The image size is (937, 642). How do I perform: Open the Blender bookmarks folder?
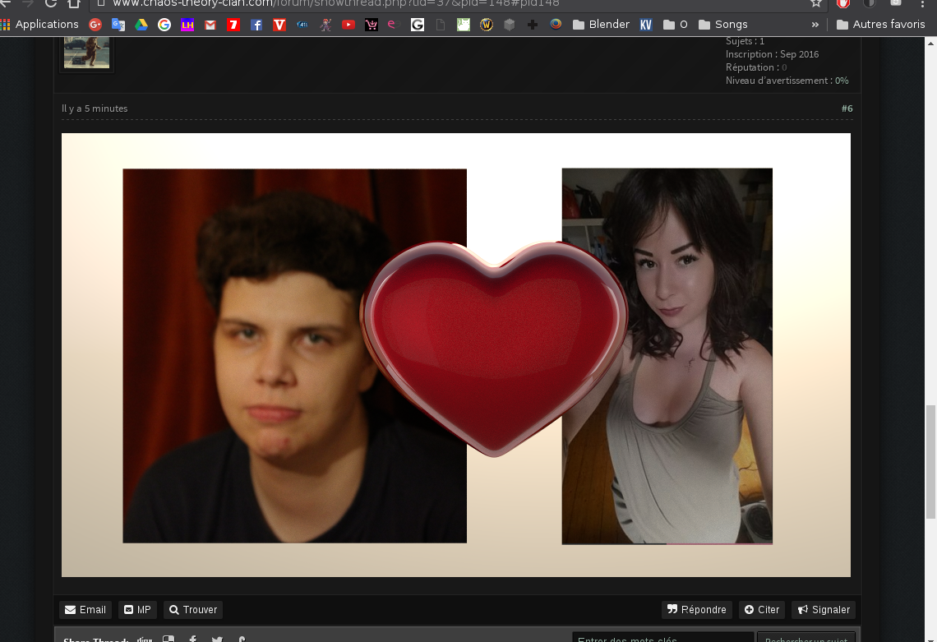pos(601,25)
